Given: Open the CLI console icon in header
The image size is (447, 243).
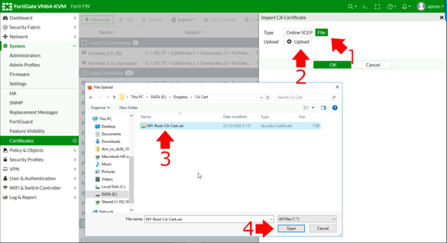Looking at the screenshot, I should 365,6.
